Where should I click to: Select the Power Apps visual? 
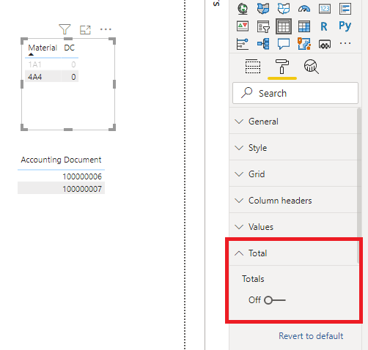coord(325,45)
